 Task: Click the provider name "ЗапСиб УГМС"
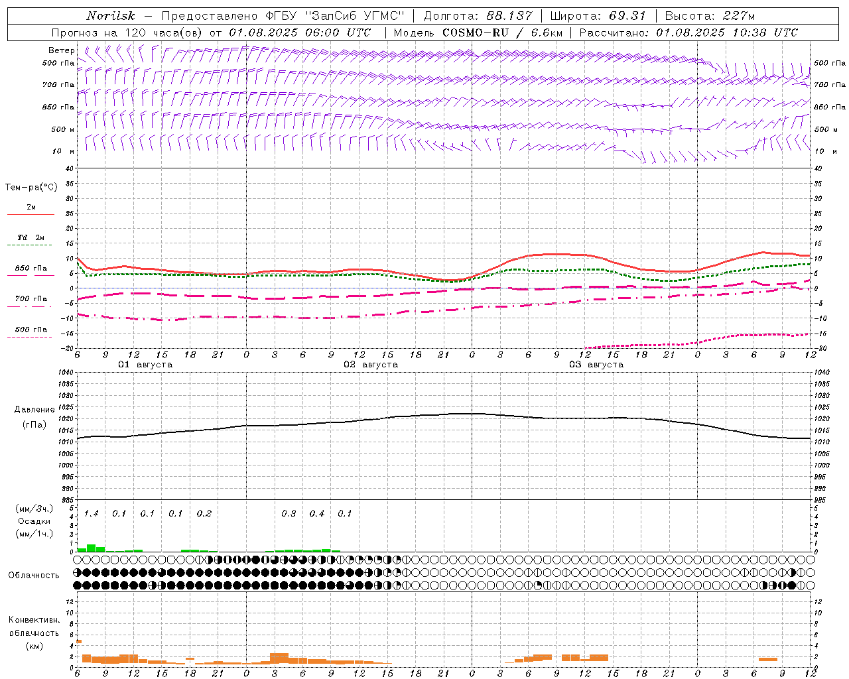coord(354,16)
